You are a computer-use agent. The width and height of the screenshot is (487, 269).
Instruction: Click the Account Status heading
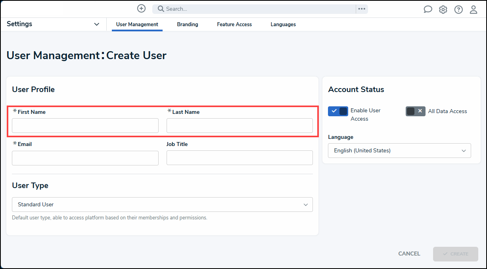pos(356,90)
